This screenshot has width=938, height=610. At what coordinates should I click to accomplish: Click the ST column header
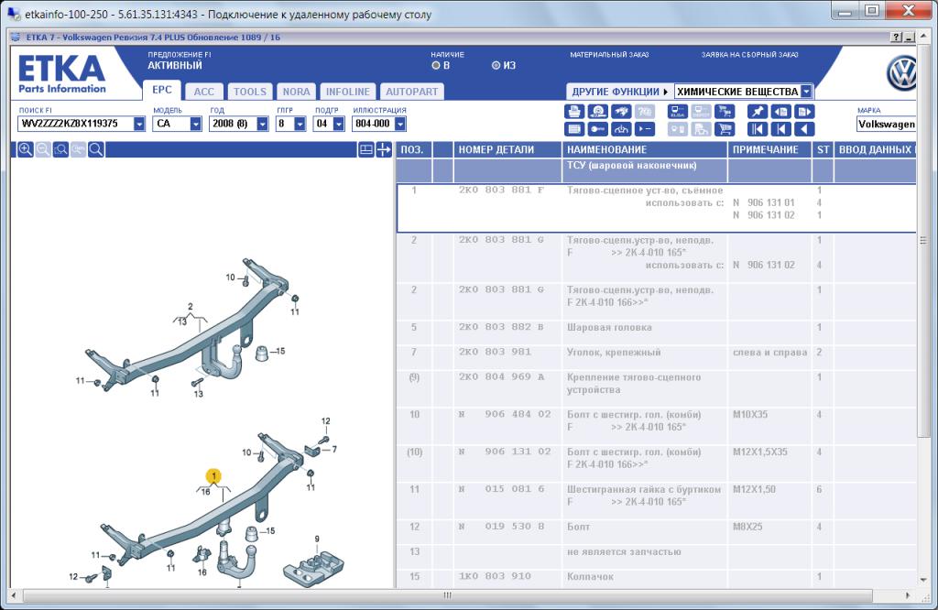tap(823, 149)
